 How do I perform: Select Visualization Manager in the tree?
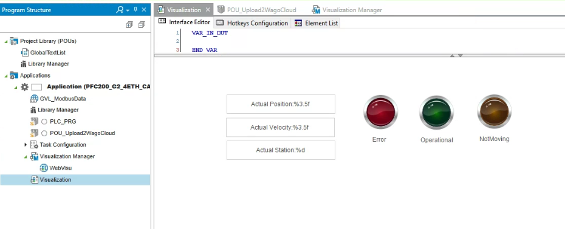pyautogui.click(x=67, y=156)
